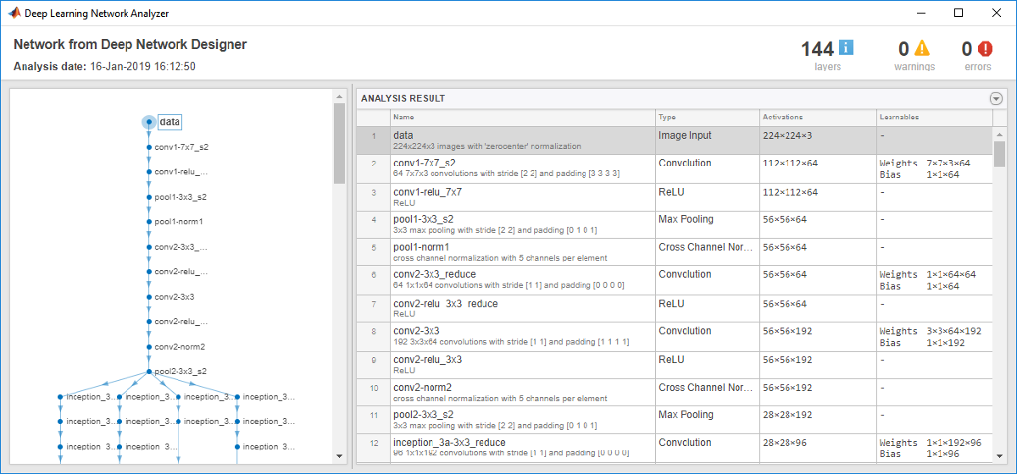
Task: Click the red errors exclamation icon
Action: (985, 48)
